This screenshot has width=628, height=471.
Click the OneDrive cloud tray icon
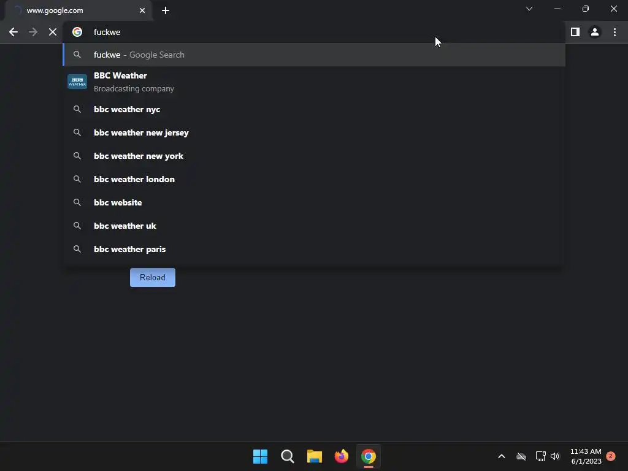521,456
